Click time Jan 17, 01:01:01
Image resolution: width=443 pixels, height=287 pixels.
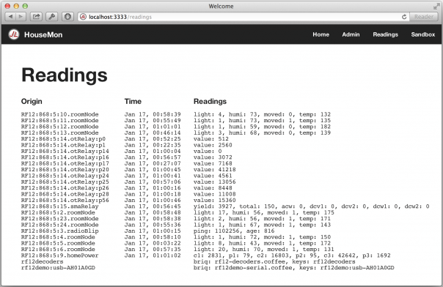153,127
